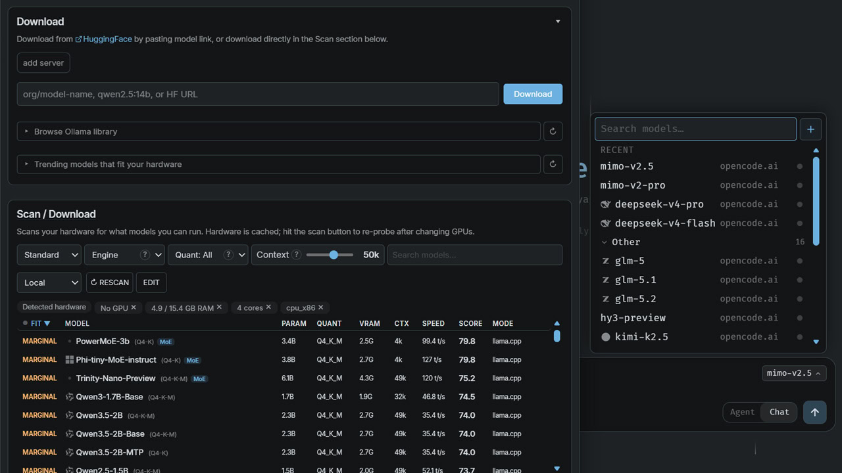The height and width of the screenshot is (473, 842).
Task: Click the Context slider handle
Action: [334, 255]
